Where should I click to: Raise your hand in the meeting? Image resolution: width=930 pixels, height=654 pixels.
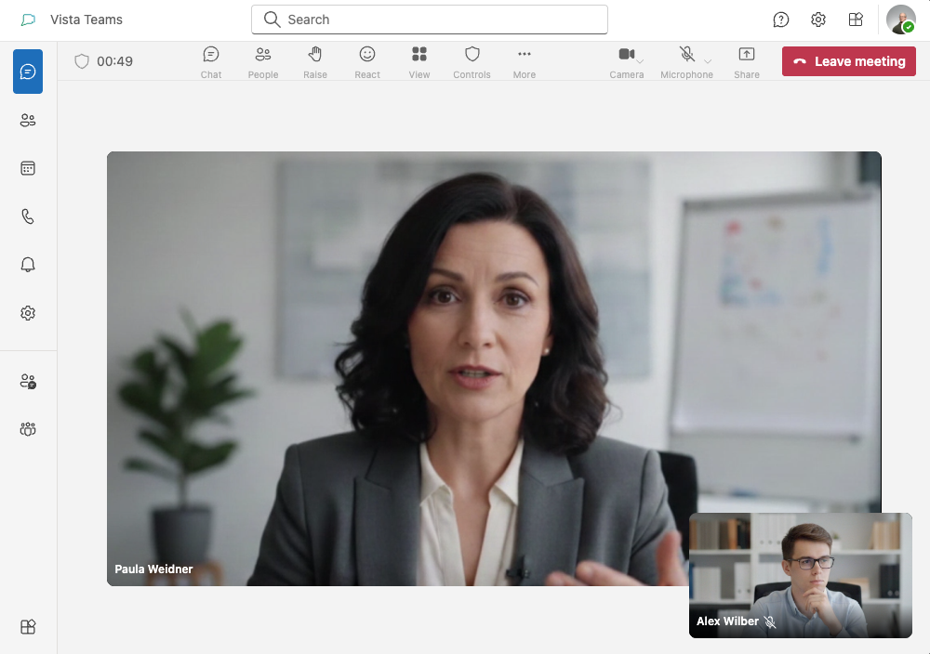pos(315,60)
